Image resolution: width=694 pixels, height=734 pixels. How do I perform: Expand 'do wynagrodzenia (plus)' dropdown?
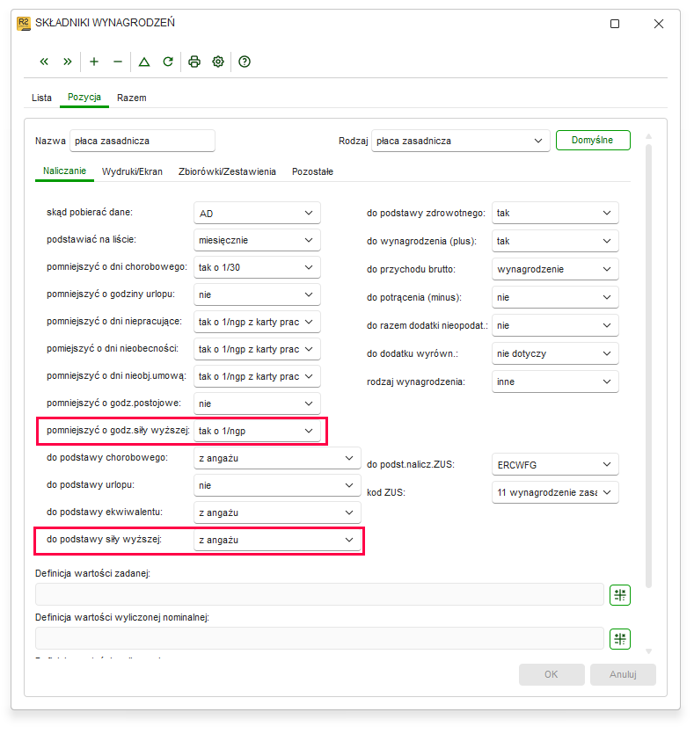[555, 241]
